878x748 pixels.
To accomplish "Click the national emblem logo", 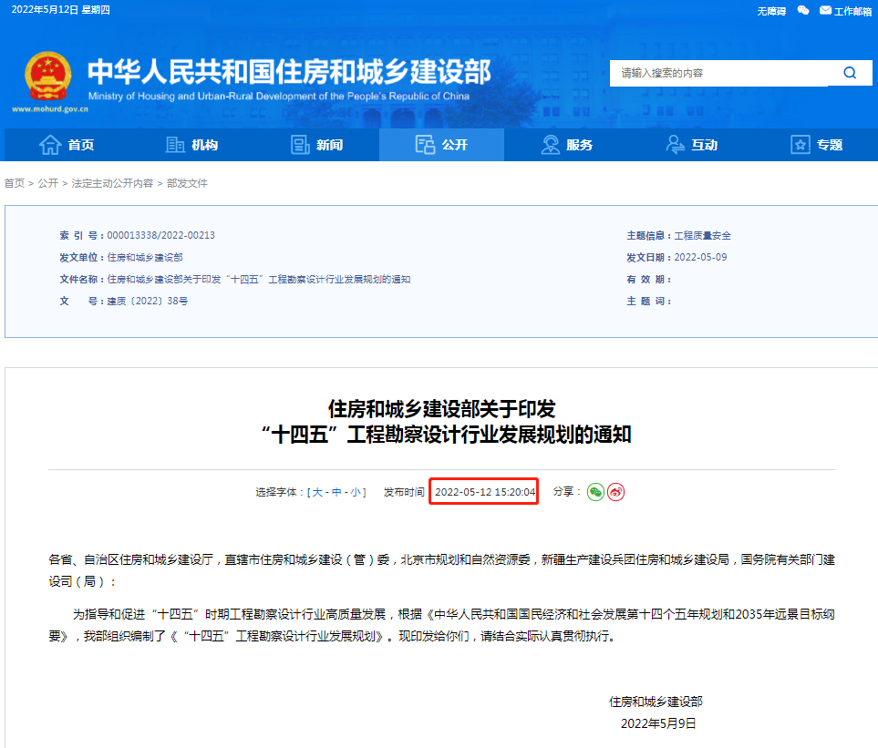I will click(48, 77).
